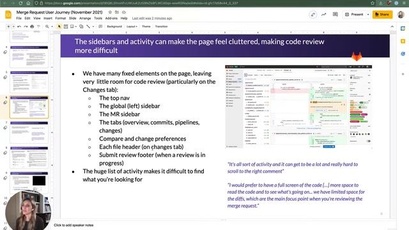Click the Background button
This screenshot has height=230, width=409.
[x=114, y=27]
